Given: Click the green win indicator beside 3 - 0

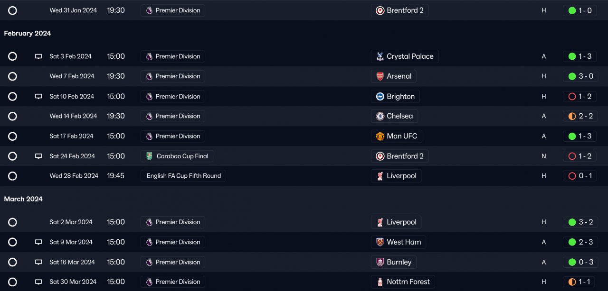Looking at the screenshot, I should click(572, 76).
